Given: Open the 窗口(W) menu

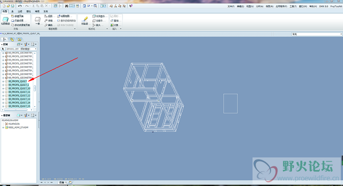Looking at the screenshot, I should (x=303, y=6).
